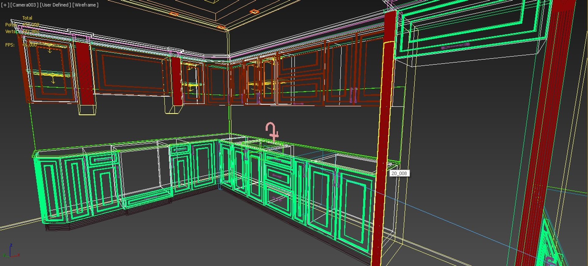The width and height of the screenshot is (588, 266).
Task: Select the pink faucet object on the countertop
Action: 272,131
